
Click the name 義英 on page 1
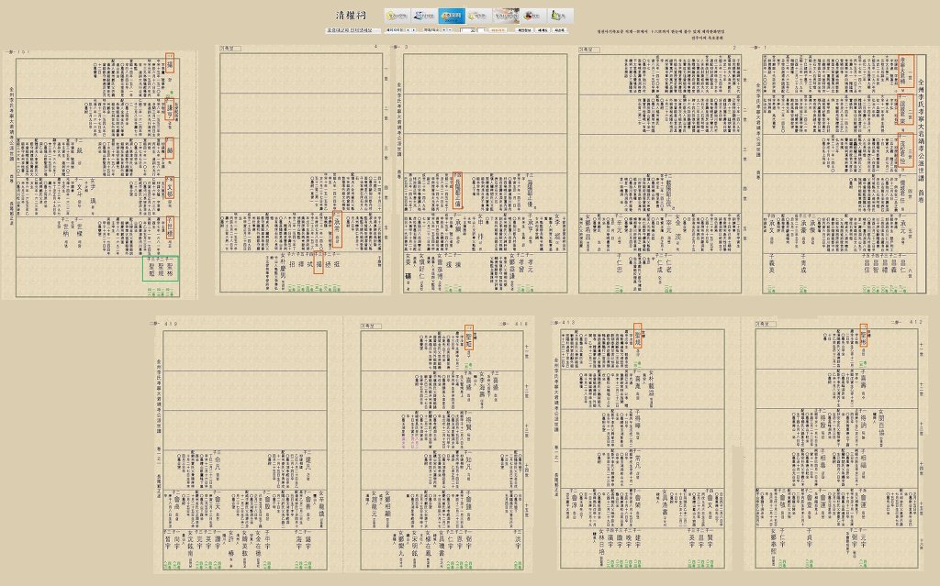(x=772, y=265)
